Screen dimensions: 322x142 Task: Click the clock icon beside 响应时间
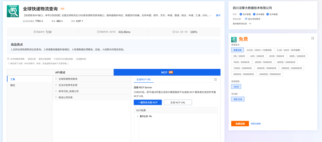point(98,32)
